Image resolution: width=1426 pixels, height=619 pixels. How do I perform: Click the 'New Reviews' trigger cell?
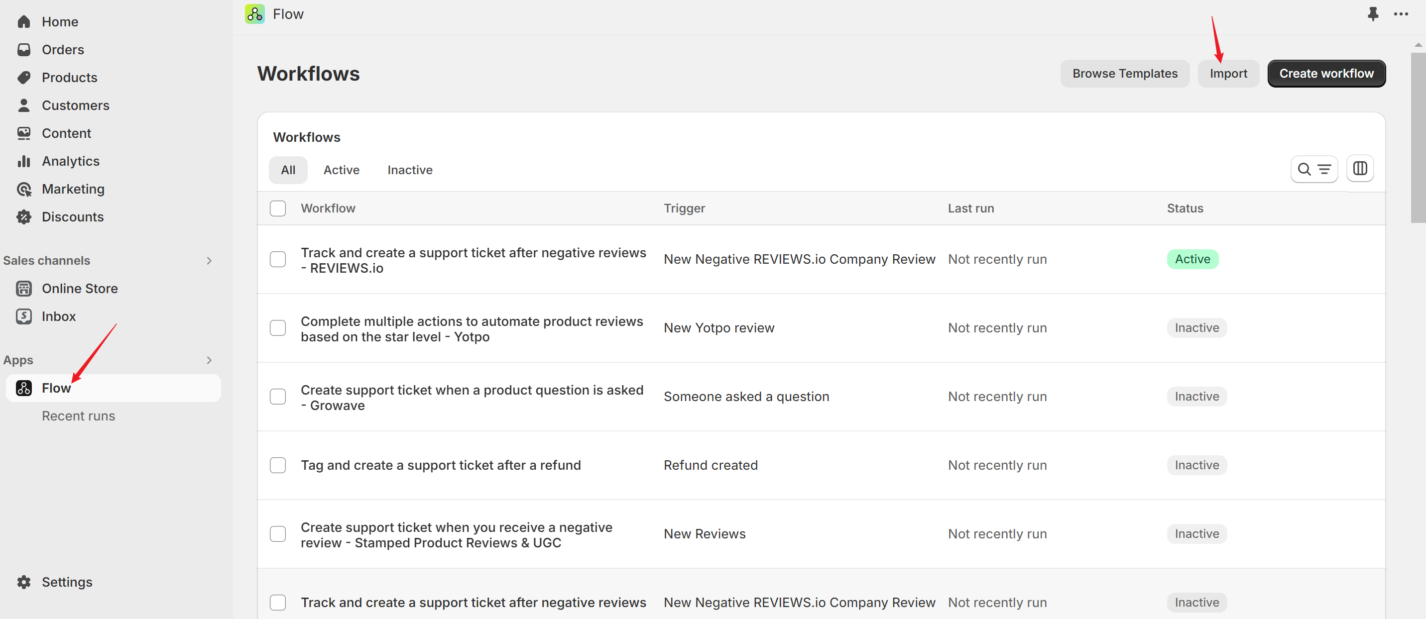(705, 534)
